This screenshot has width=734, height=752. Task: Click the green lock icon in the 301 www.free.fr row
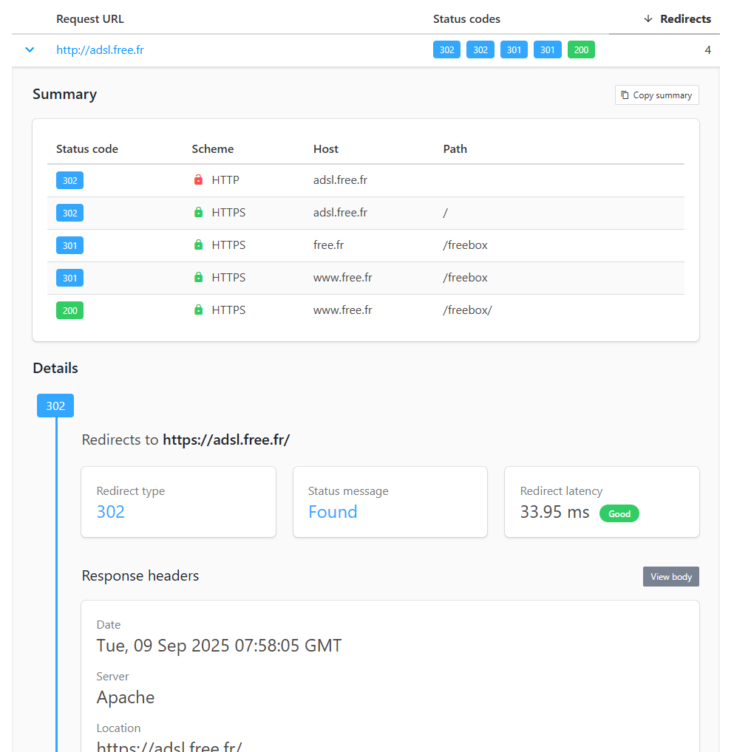click(198, 278)
